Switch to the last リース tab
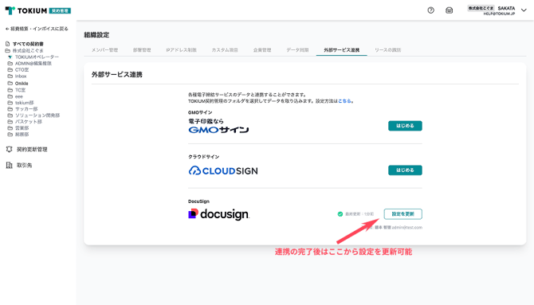The width and height of the screenshot is (534, 305). click(x=387, y=50)
